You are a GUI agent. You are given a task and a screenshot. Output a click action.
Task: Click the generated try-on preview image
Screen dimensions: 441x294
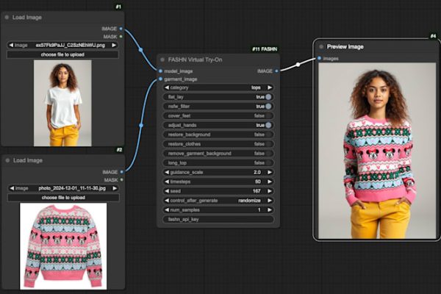click(x=377, y=151)
